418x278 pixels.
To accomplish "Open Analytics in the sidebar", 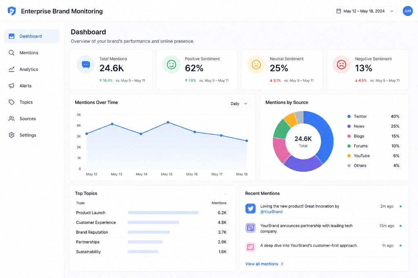I will (32, 69).
